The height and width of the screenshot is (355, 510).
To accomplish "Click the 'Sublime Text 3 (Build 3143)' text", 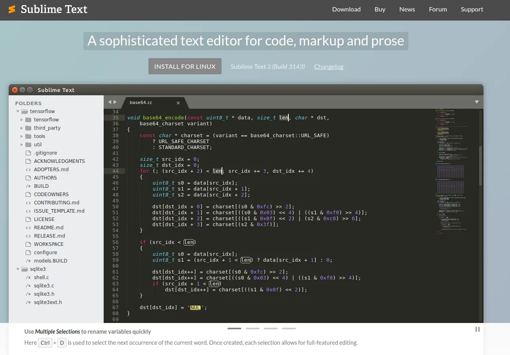I will pyautogui.click(x=268, y=66).
